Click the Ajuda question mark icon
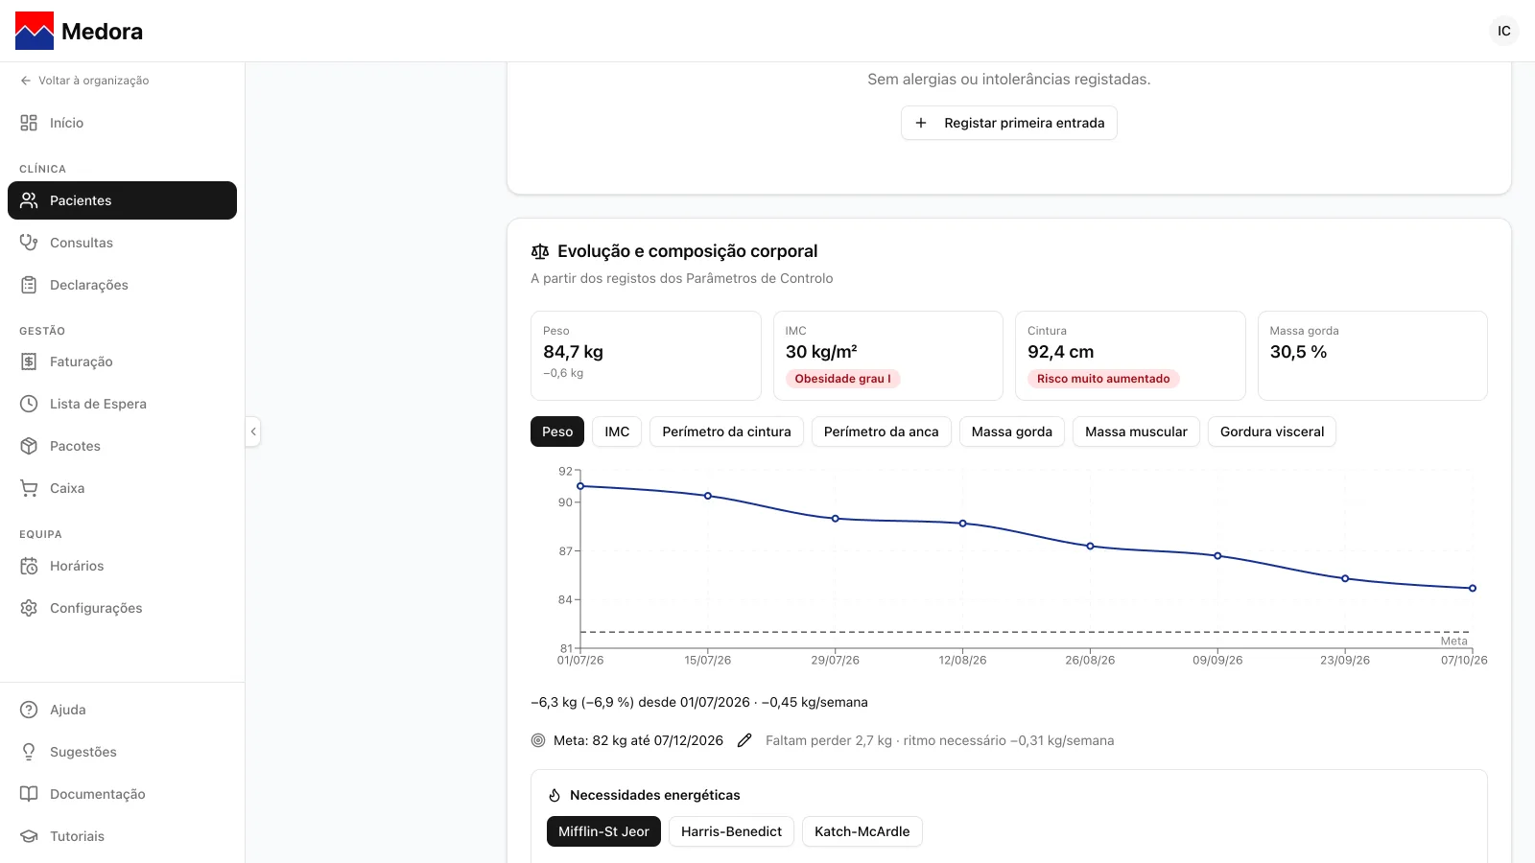1535x863 pixels. click(29, 710)
